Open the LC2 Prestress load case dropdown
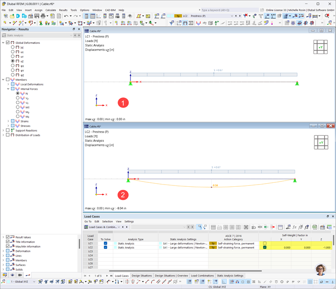The height and width of the screenshot is (289, 336). coord(232,16)
